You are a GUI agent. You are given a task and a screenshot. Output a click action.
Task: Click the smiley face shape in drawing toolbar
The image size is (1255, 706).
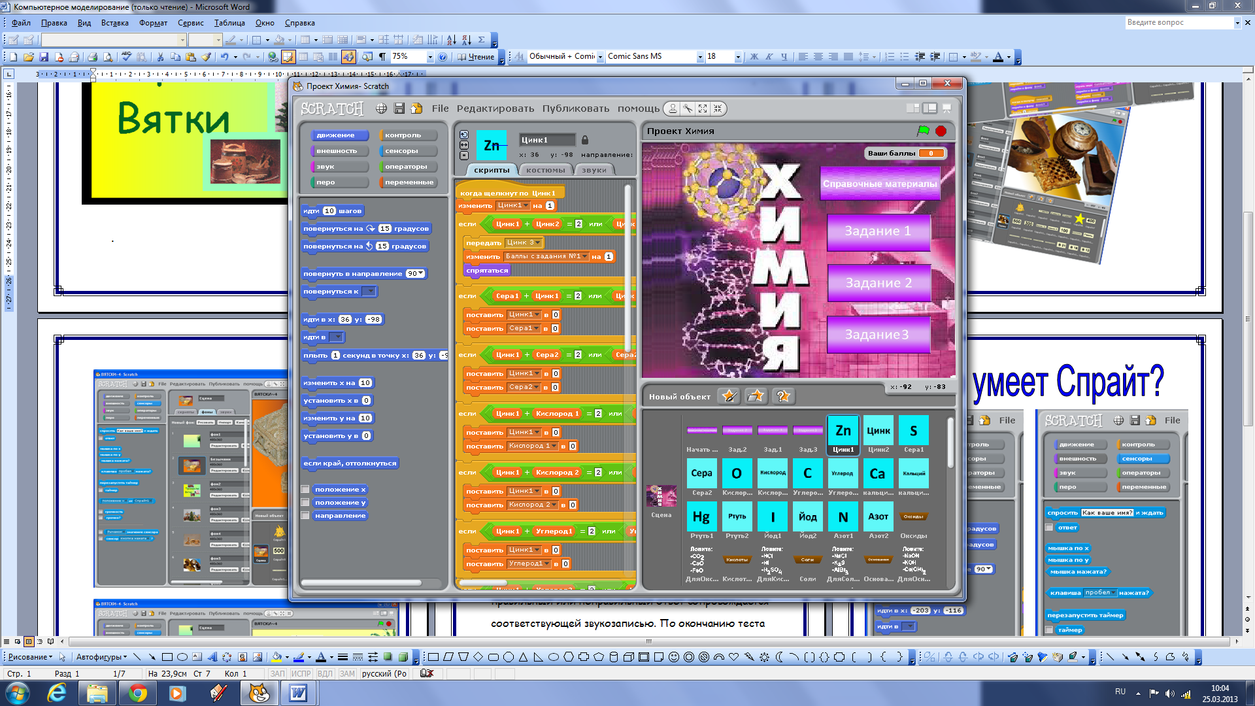coord(674,657)
